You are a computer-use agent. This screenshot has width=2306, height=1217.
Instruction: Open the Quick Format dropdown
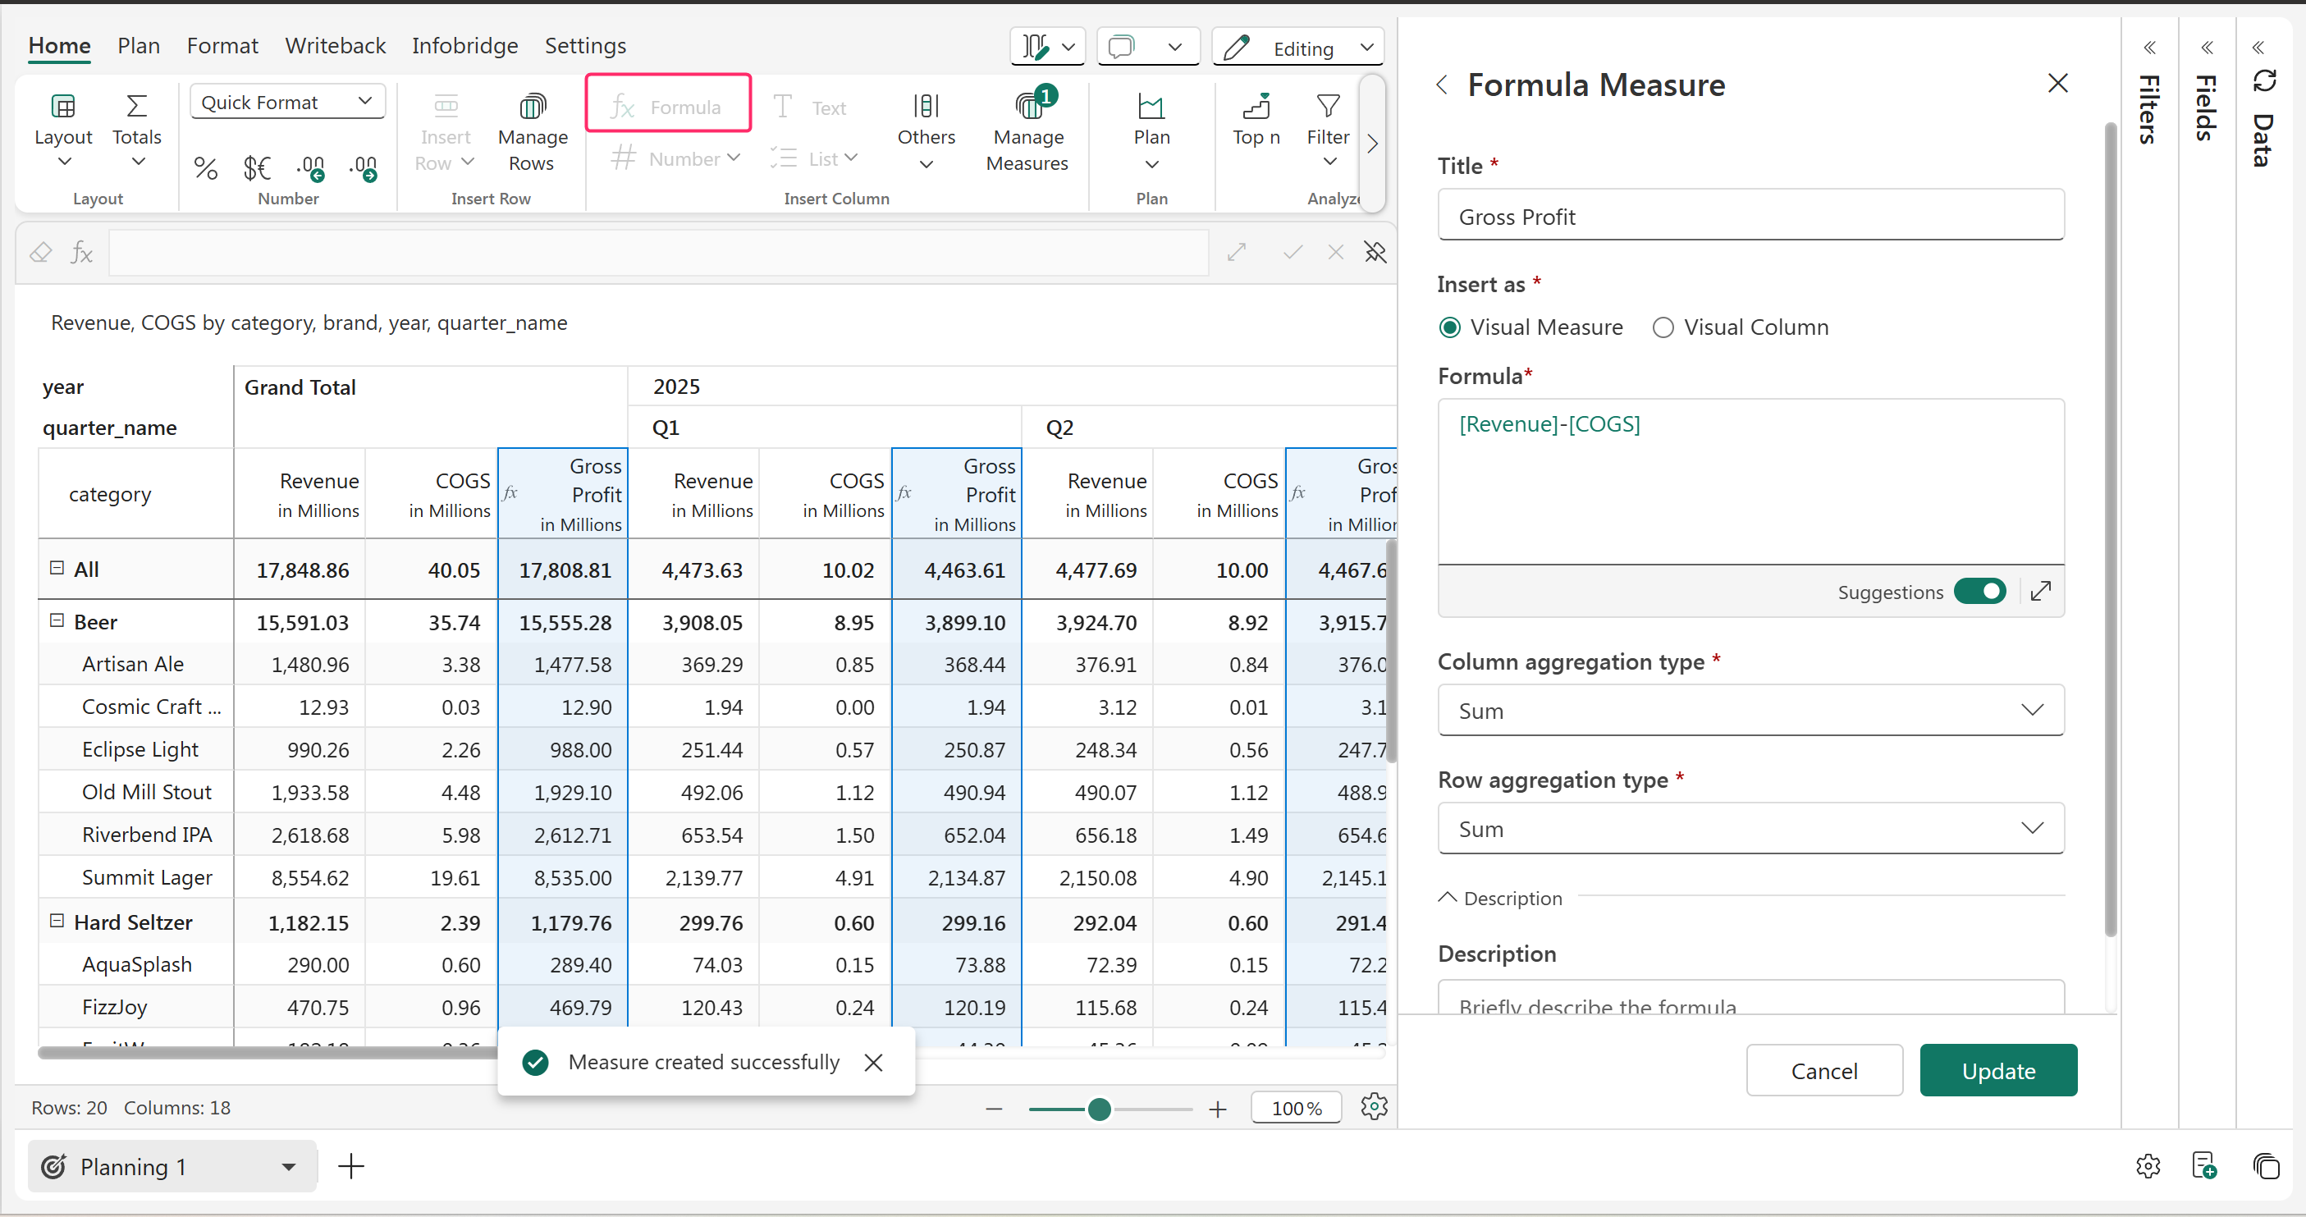pos(286,102)
